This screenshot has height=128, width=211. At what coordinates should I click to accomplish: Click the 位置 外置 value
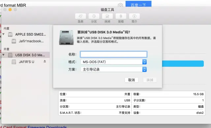(x=127, y=94)
